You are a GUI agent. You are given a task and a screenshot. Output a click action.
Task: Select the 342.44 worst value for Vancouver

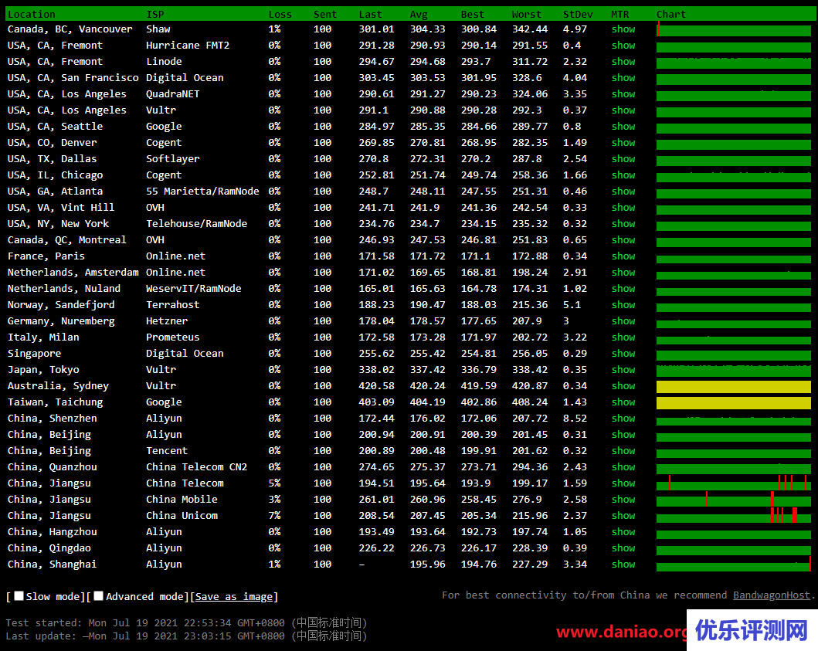(x=530, y=29)
